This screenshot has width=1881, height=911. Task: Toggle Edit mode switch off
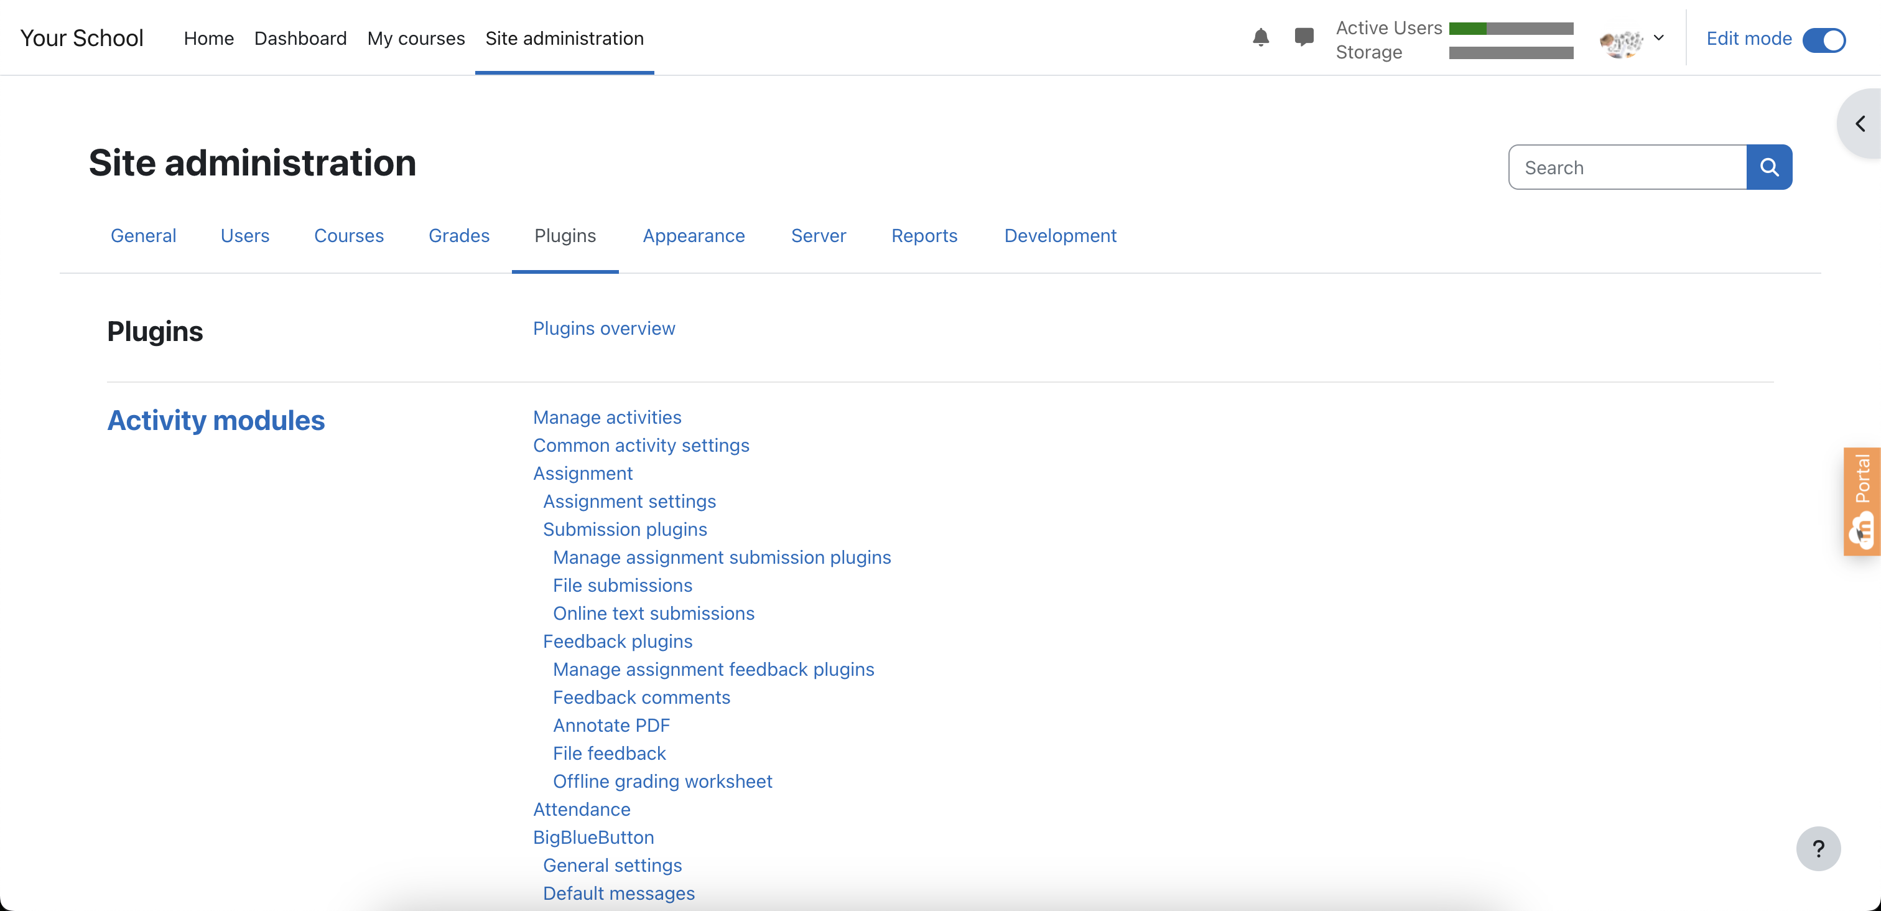point(1824,39)
